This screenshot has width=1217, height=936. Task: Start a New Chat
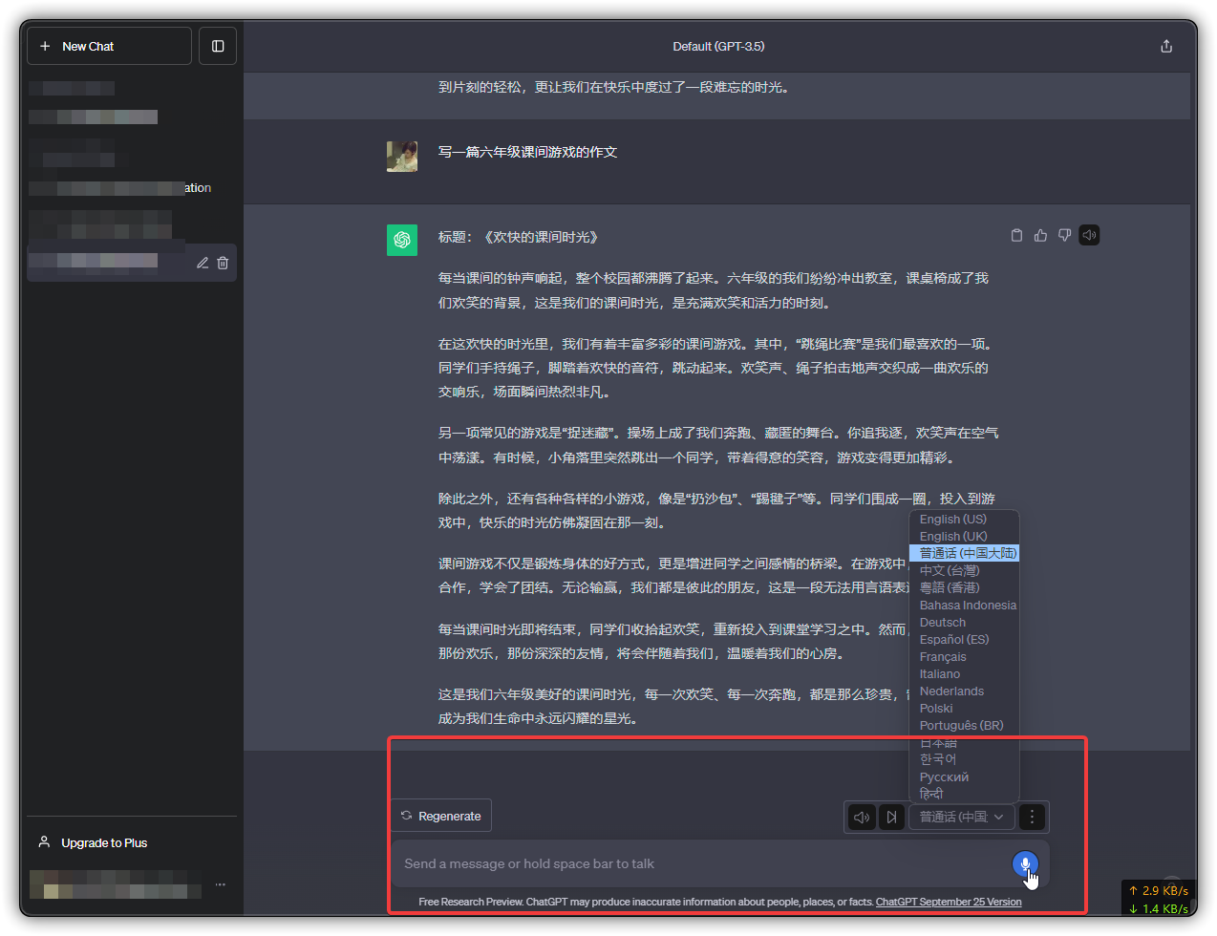point(109,46)
